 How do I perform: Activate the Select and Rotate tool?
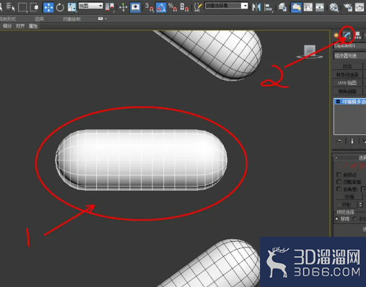(60, 7)
